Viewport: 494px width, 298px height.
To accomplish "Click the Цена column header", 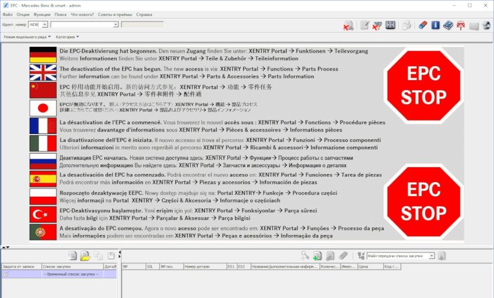I will click(x=370, y=267).
